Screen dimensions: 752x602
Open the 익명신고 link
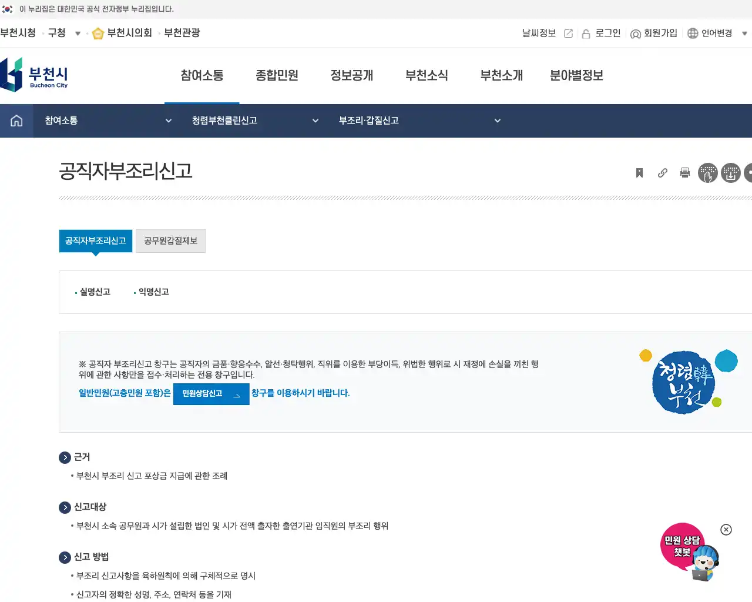[x=154, y=292]
